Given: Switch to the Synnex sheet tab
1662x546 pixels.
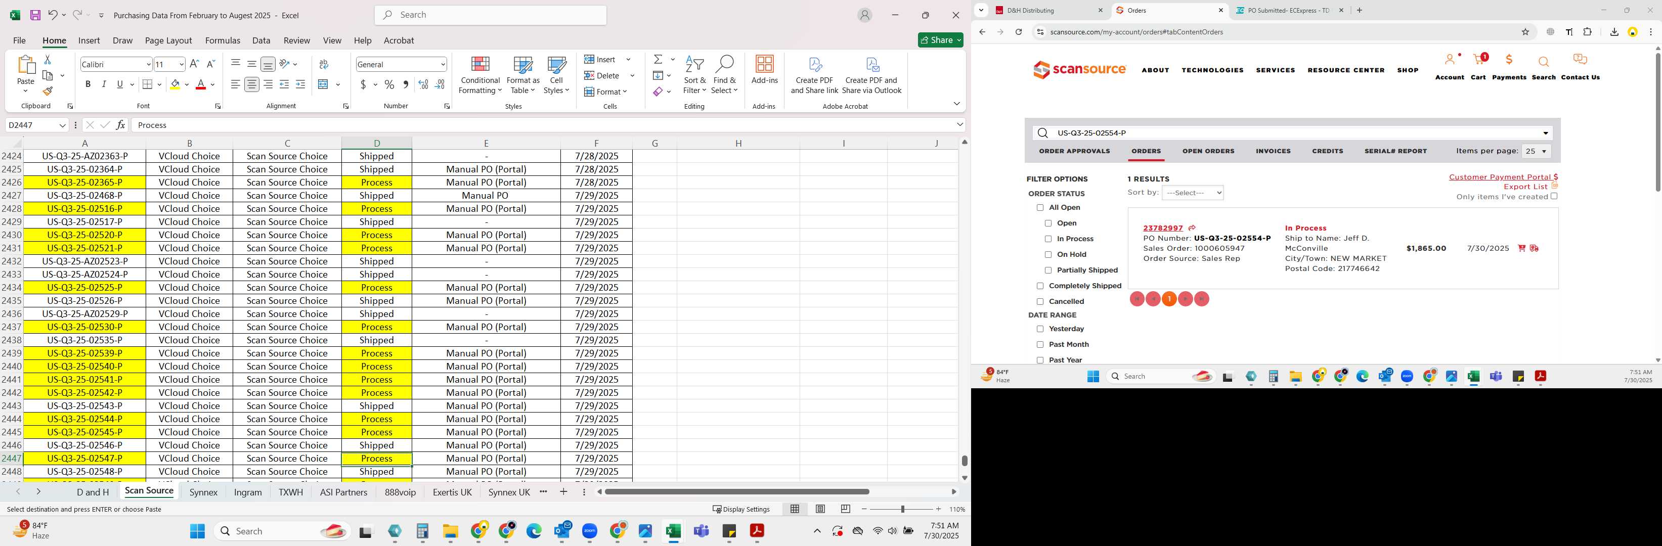Looking at the screenshot, I should point(204,492).
